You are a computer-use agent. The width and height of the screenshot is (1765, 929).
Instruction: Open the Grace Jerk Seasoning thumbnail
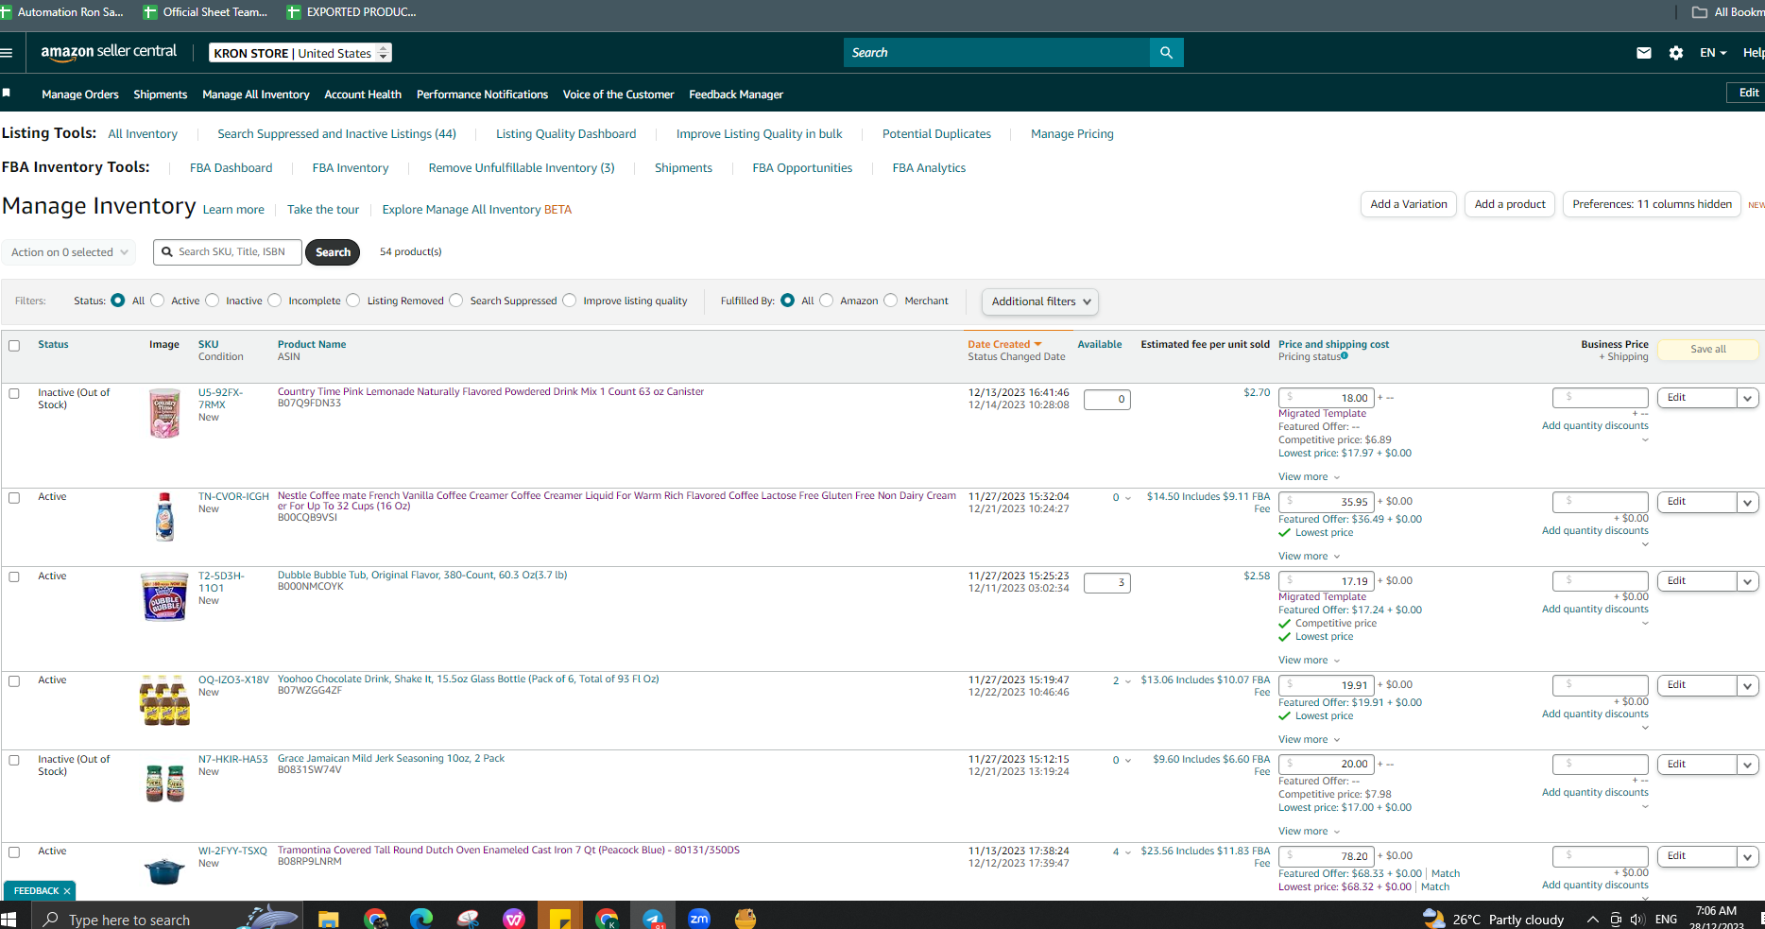[164, 783]
